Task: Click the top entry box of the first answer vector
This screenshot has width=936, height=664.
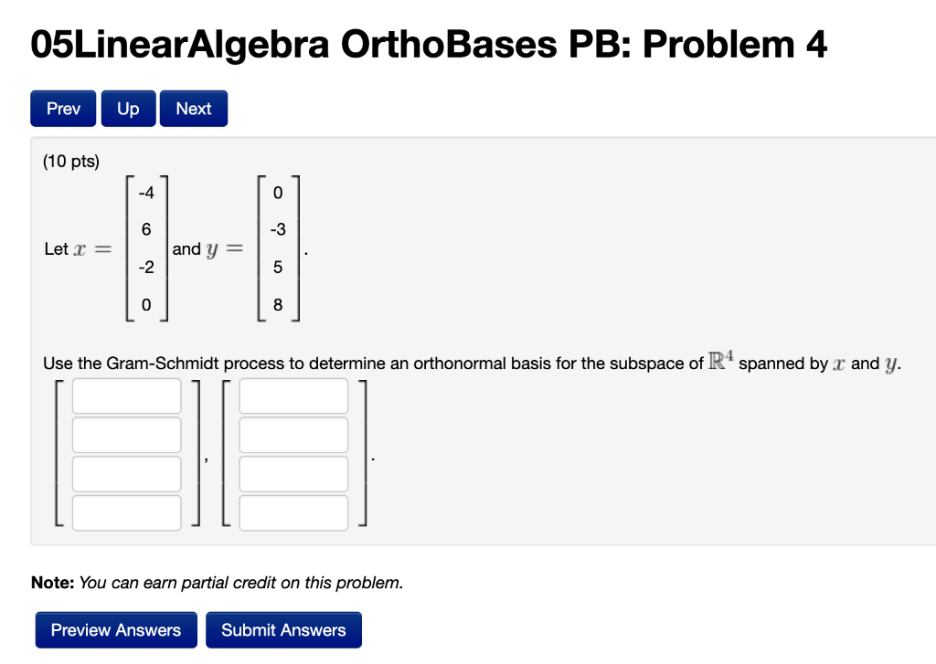Action: [x=126, y=395]
